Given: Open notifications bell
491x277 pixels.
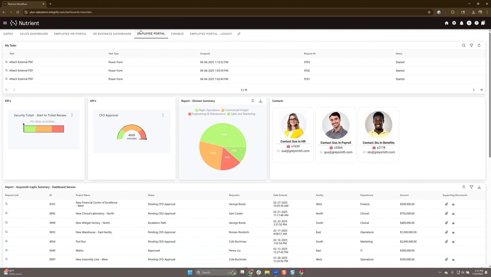Looking at the screenshot, I should [461, 23].
